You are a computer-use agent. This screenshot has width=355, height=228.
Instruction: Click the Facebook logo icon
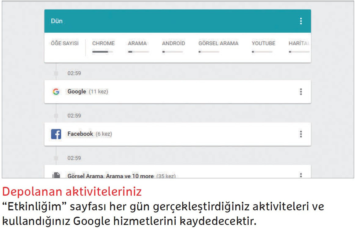[56, 134]
